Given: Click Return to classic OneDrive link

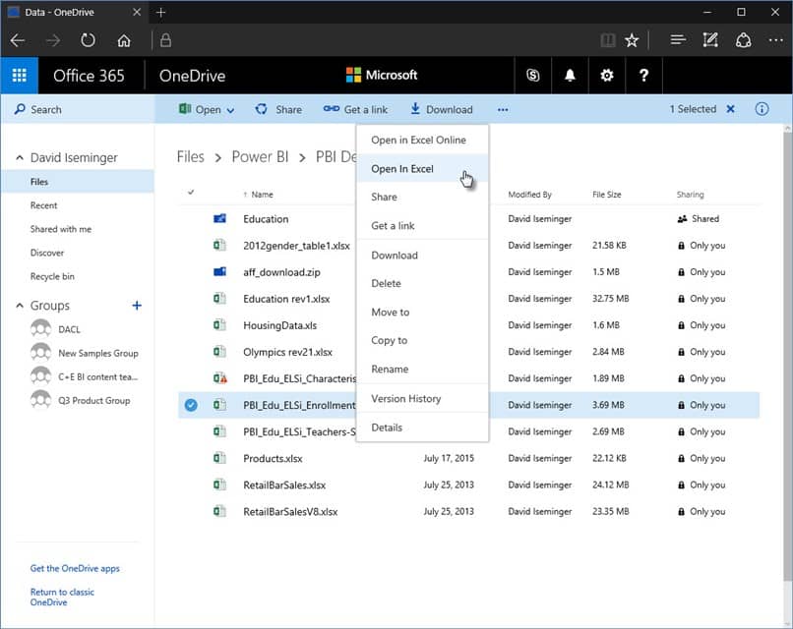Looking at the screenshot, I should tap(63, 597).
